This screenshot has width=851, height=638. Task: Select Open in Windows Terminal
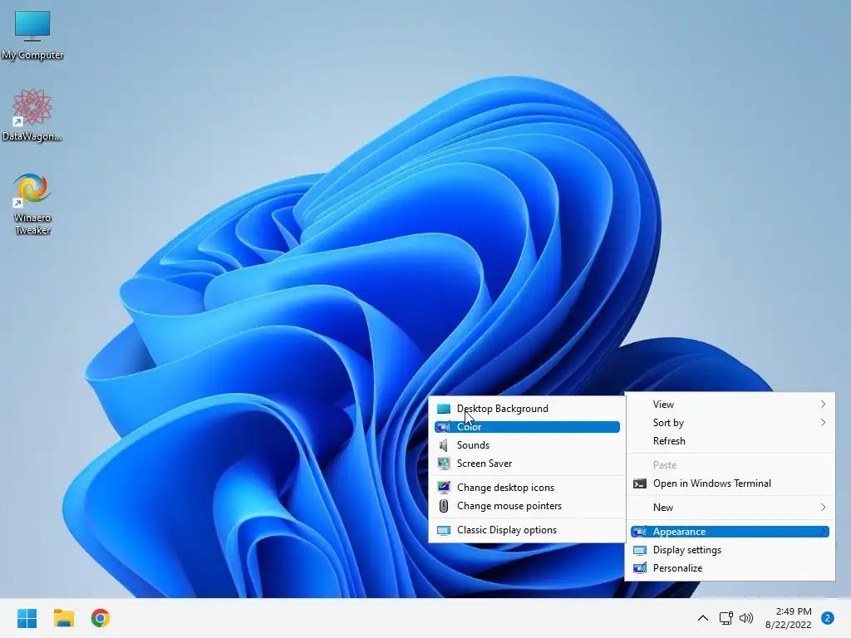pos(730,483)
